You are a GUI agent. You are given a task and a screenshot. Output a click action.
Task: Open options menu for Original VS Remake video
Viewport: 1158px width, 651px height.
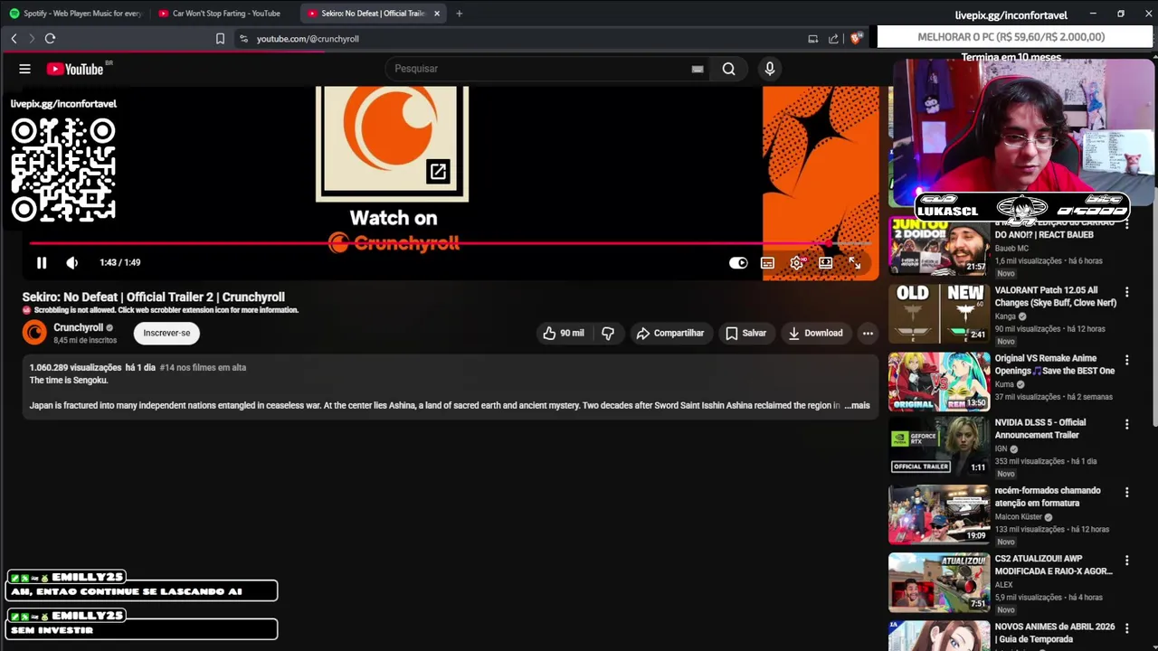click(1126, 360)
